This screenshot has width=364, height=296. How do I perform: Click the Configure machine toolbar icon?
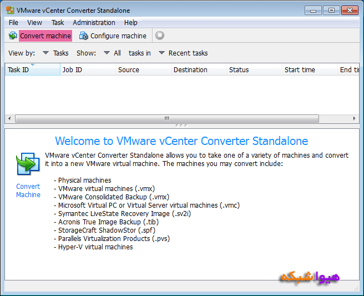click(x=84, y=36)
